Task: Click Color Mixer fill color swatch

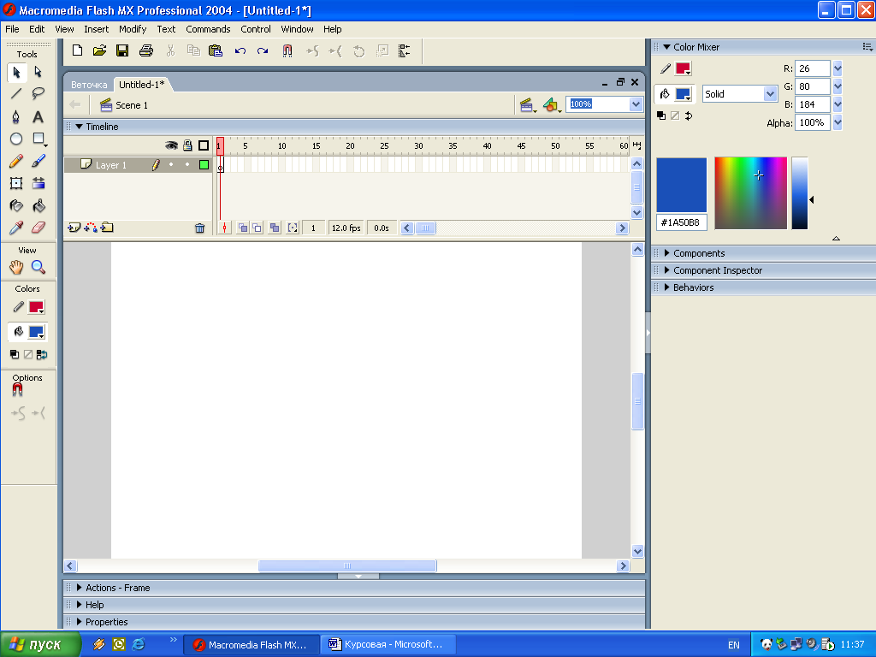Action: coord(684,94)
